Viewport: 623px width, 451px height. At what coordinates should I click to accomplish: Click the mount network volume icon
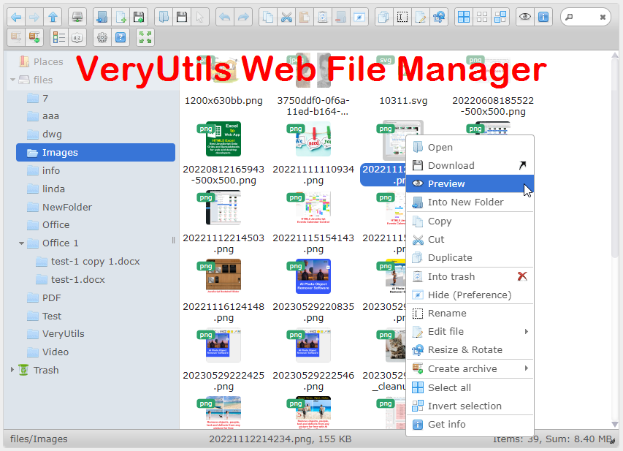point(77,17)
